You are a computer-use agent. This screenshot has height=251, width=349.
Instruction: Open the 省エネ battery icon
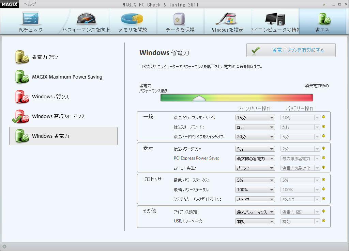click(x=324, y=19)
